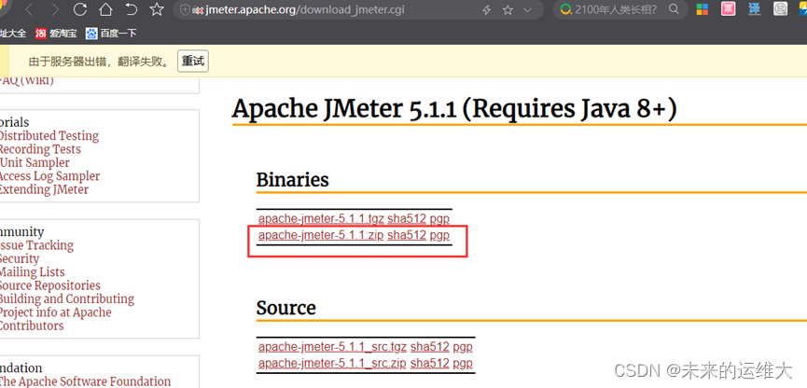Open the Security sidebar link

click(x=20, y=258)
